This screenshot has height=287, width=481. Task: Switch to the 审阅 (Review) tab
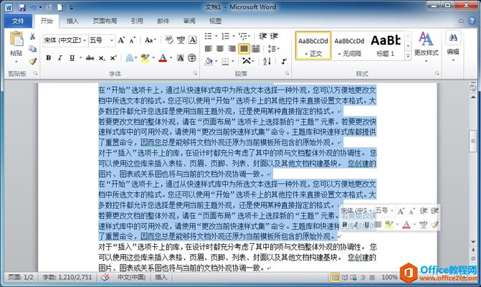[x=189, y=21]
